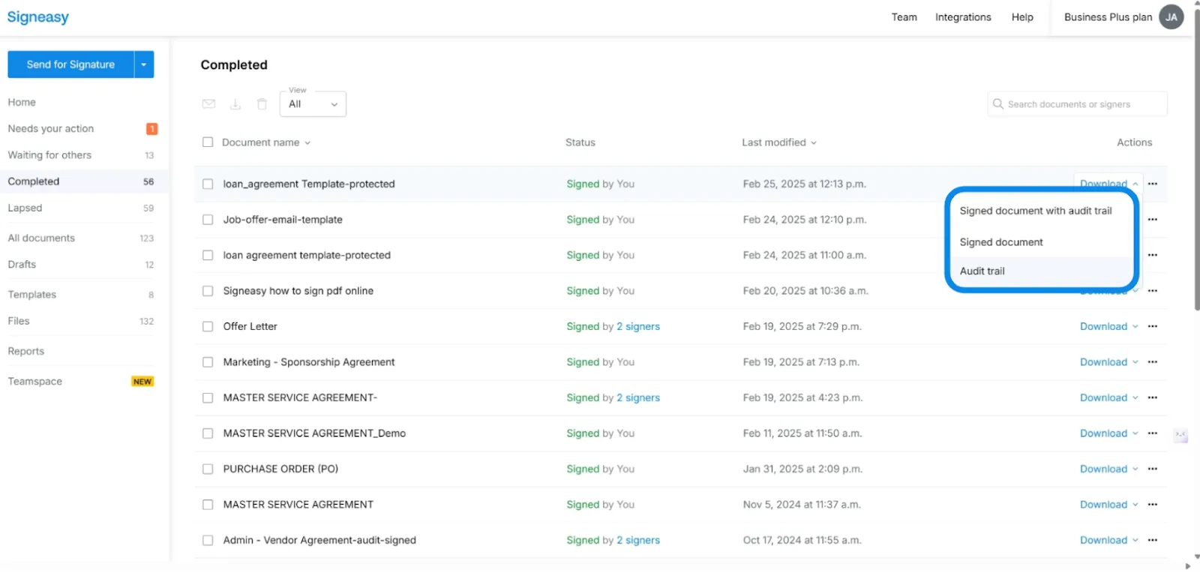Open the Help link

click(x=1022, y=17)
